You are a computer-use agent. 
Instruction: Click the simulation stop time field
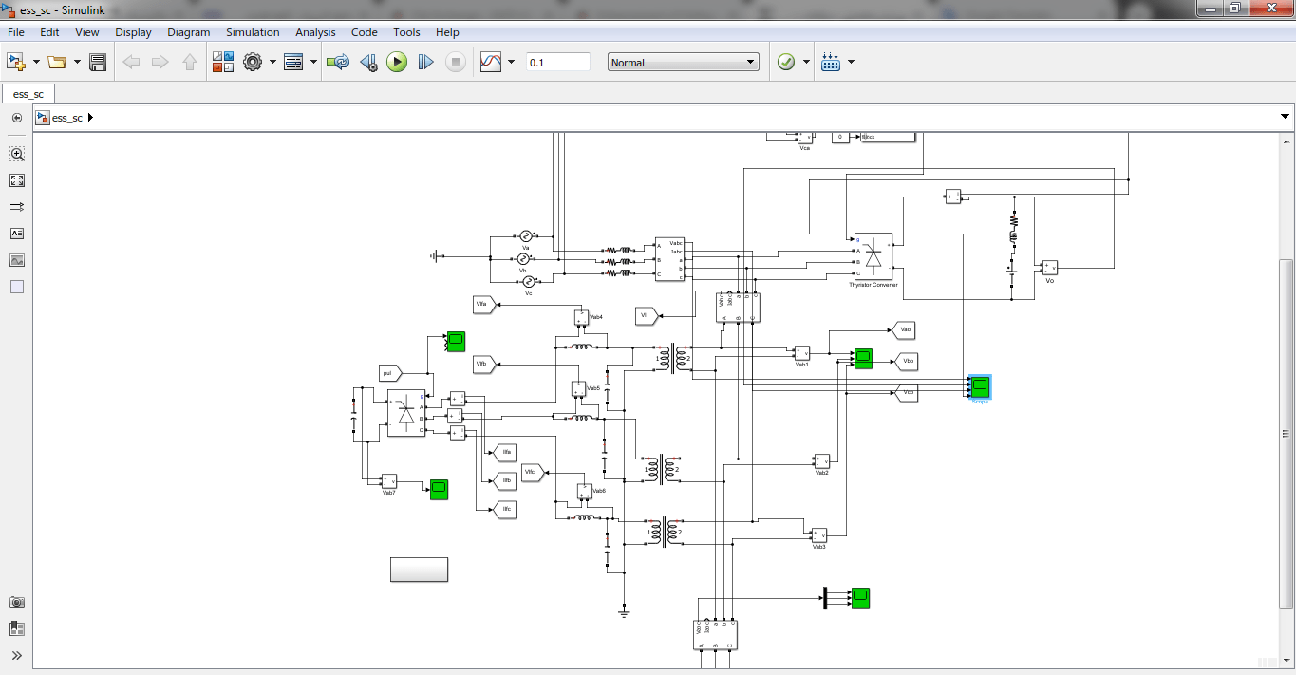557,63
